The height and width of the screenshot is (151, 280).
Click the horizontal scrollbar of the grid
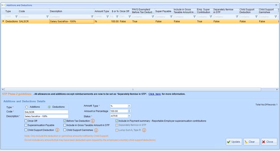(x=133, y=90)
